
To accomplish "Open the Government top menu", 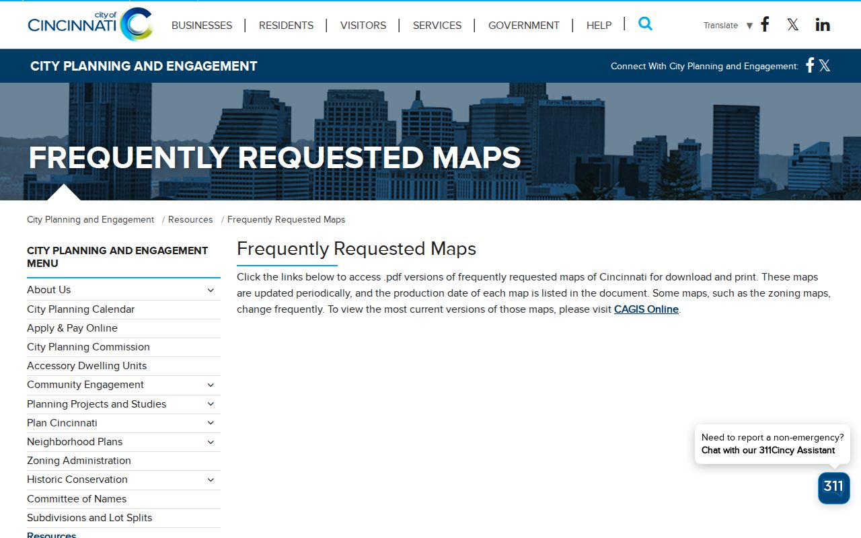I will [x=524, y=26].
